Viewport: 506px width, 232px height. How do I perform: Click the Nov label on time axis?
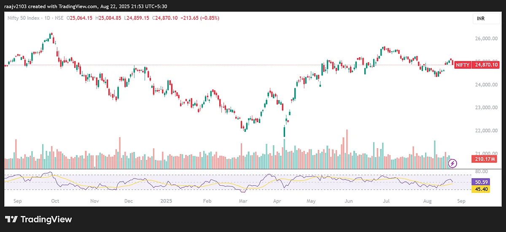(94, 202)
